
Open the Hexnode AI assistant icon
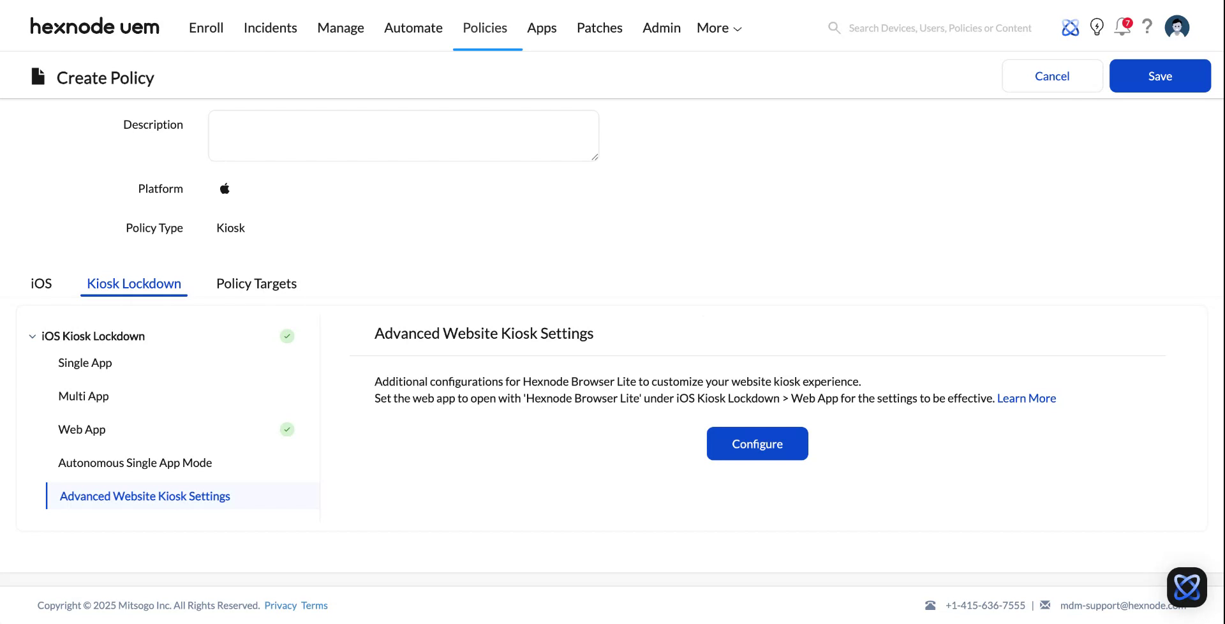[x=1070, y=27]
